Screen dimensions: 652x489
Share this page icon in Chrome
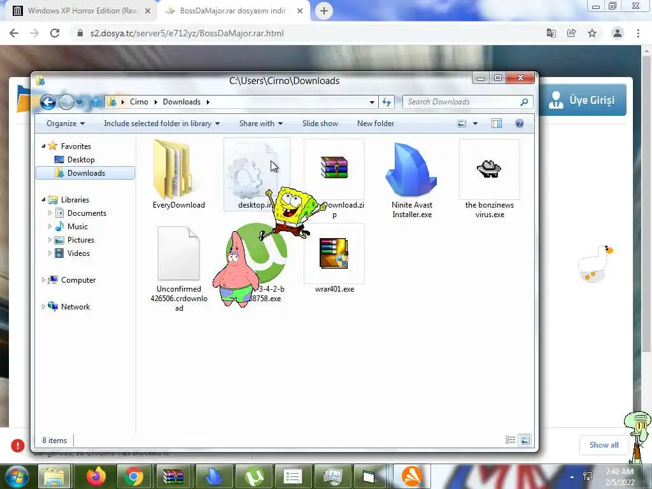pos(572,33)
